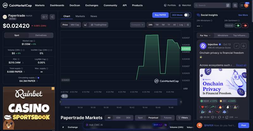Add Papertrade to watchlist with star button

coord(44,17)
